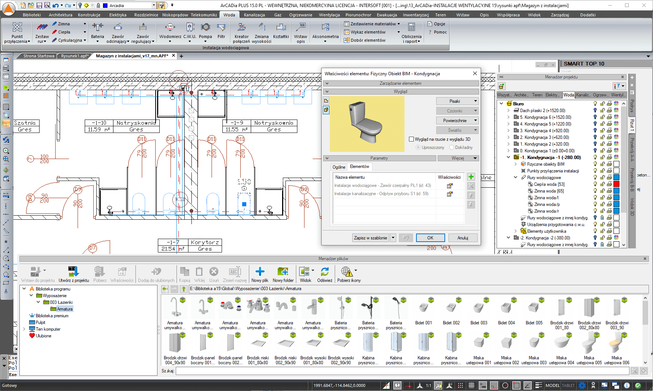
Task: Toggle visibility bulb for Rury wodociągowe
Action: [595, 178]
